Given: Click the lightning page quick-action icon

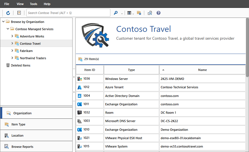Looking at the screenshot, I should (19, 13).
